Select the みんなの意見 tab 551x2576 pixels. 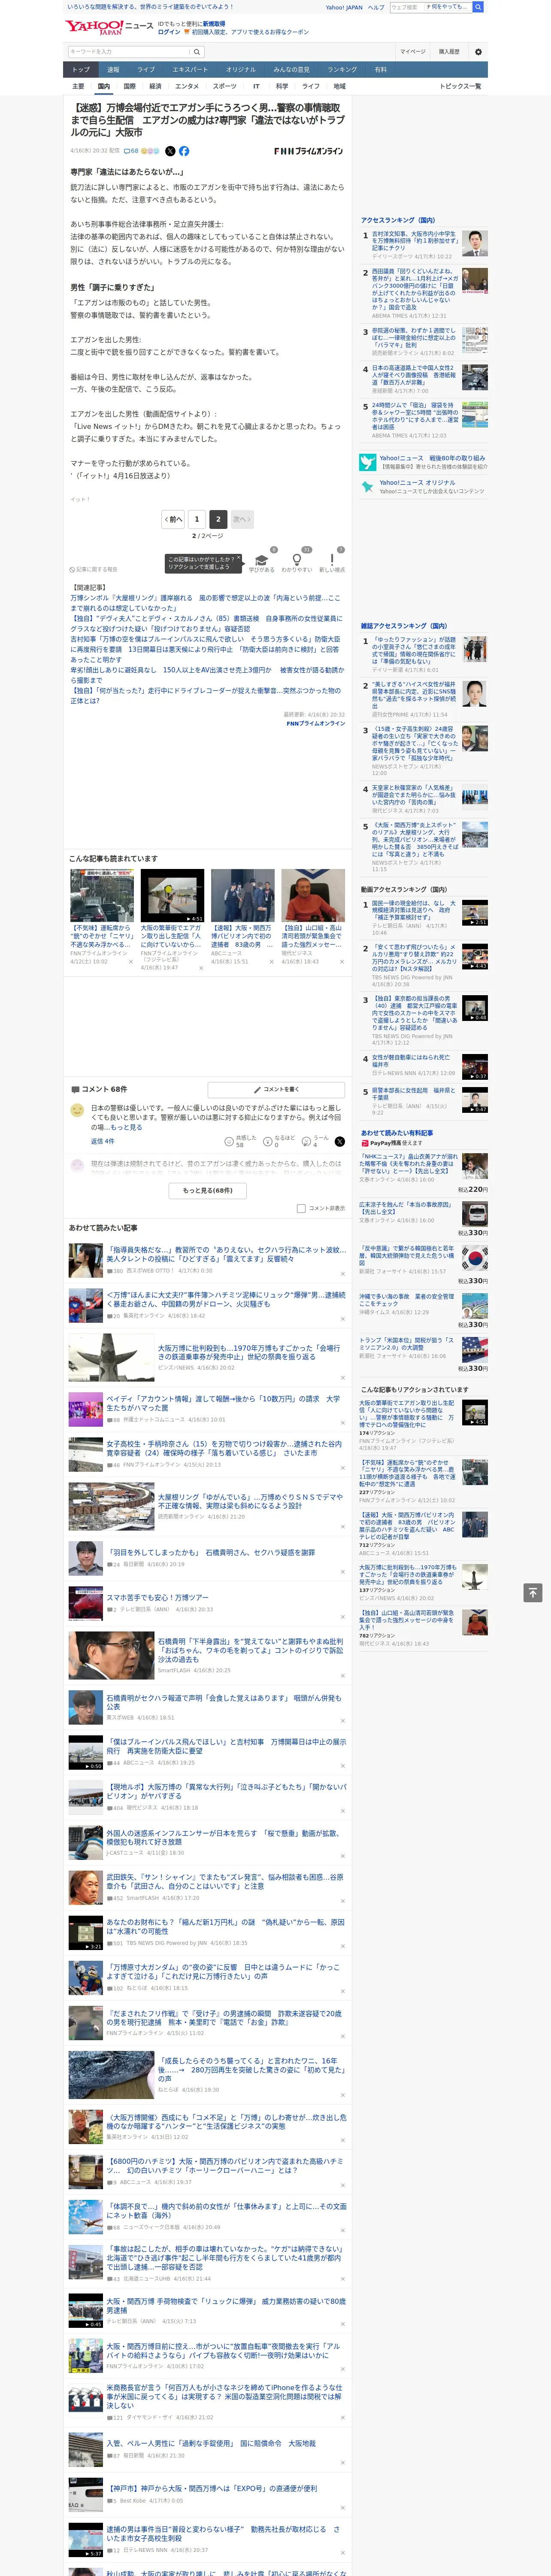point(292,70)
